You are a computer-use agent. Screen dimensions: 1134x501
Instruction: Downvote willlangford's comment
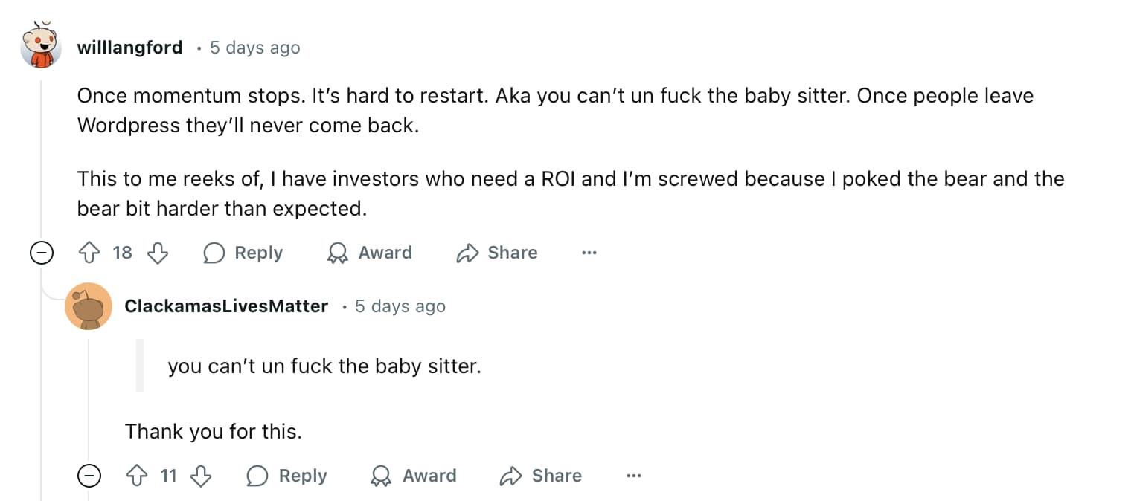[x=158, y=253]
